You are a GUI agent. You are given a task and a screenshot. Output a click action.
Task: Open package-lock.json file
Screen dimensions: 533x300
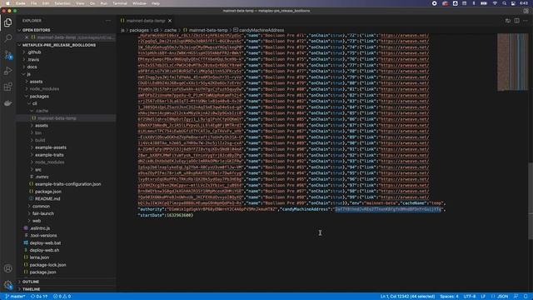click(47, 265)
